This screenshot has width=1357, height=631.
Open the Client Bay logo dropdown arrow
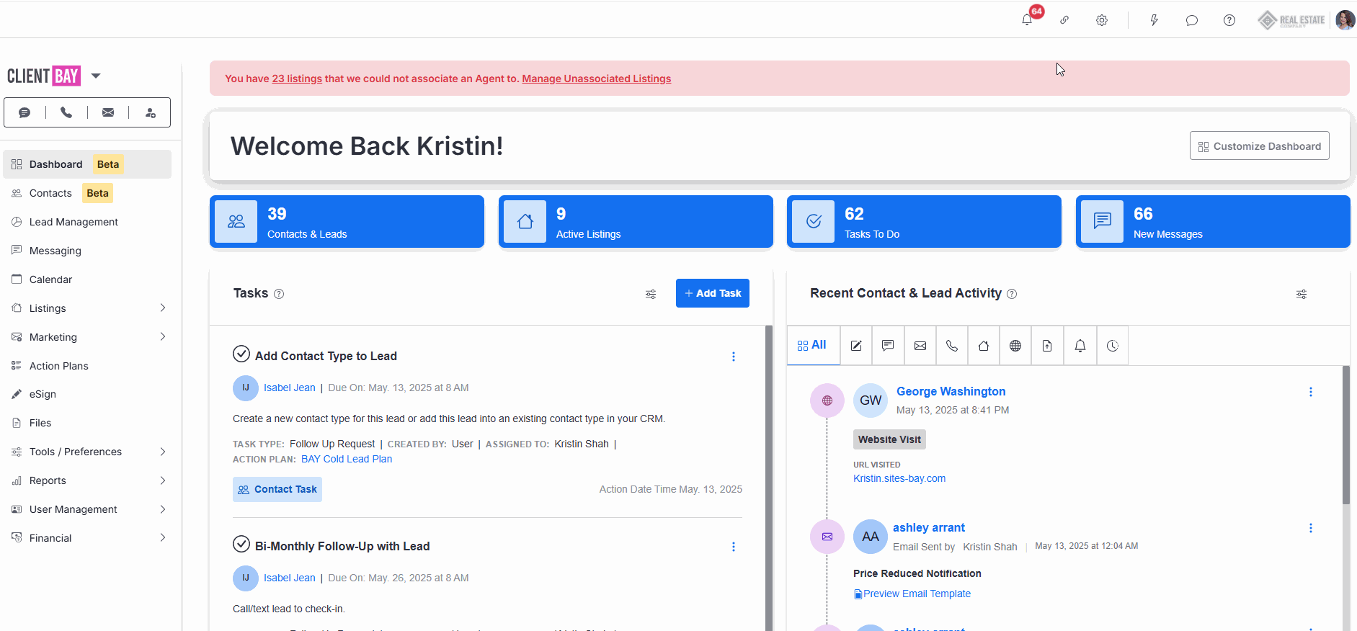[96, 76]
